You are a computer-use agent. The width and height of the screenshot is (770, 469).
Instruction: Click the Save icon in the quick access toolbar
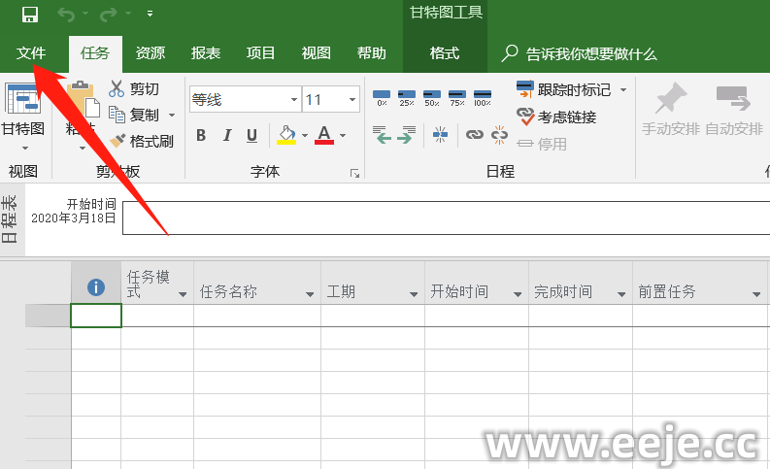coord(29,14)
